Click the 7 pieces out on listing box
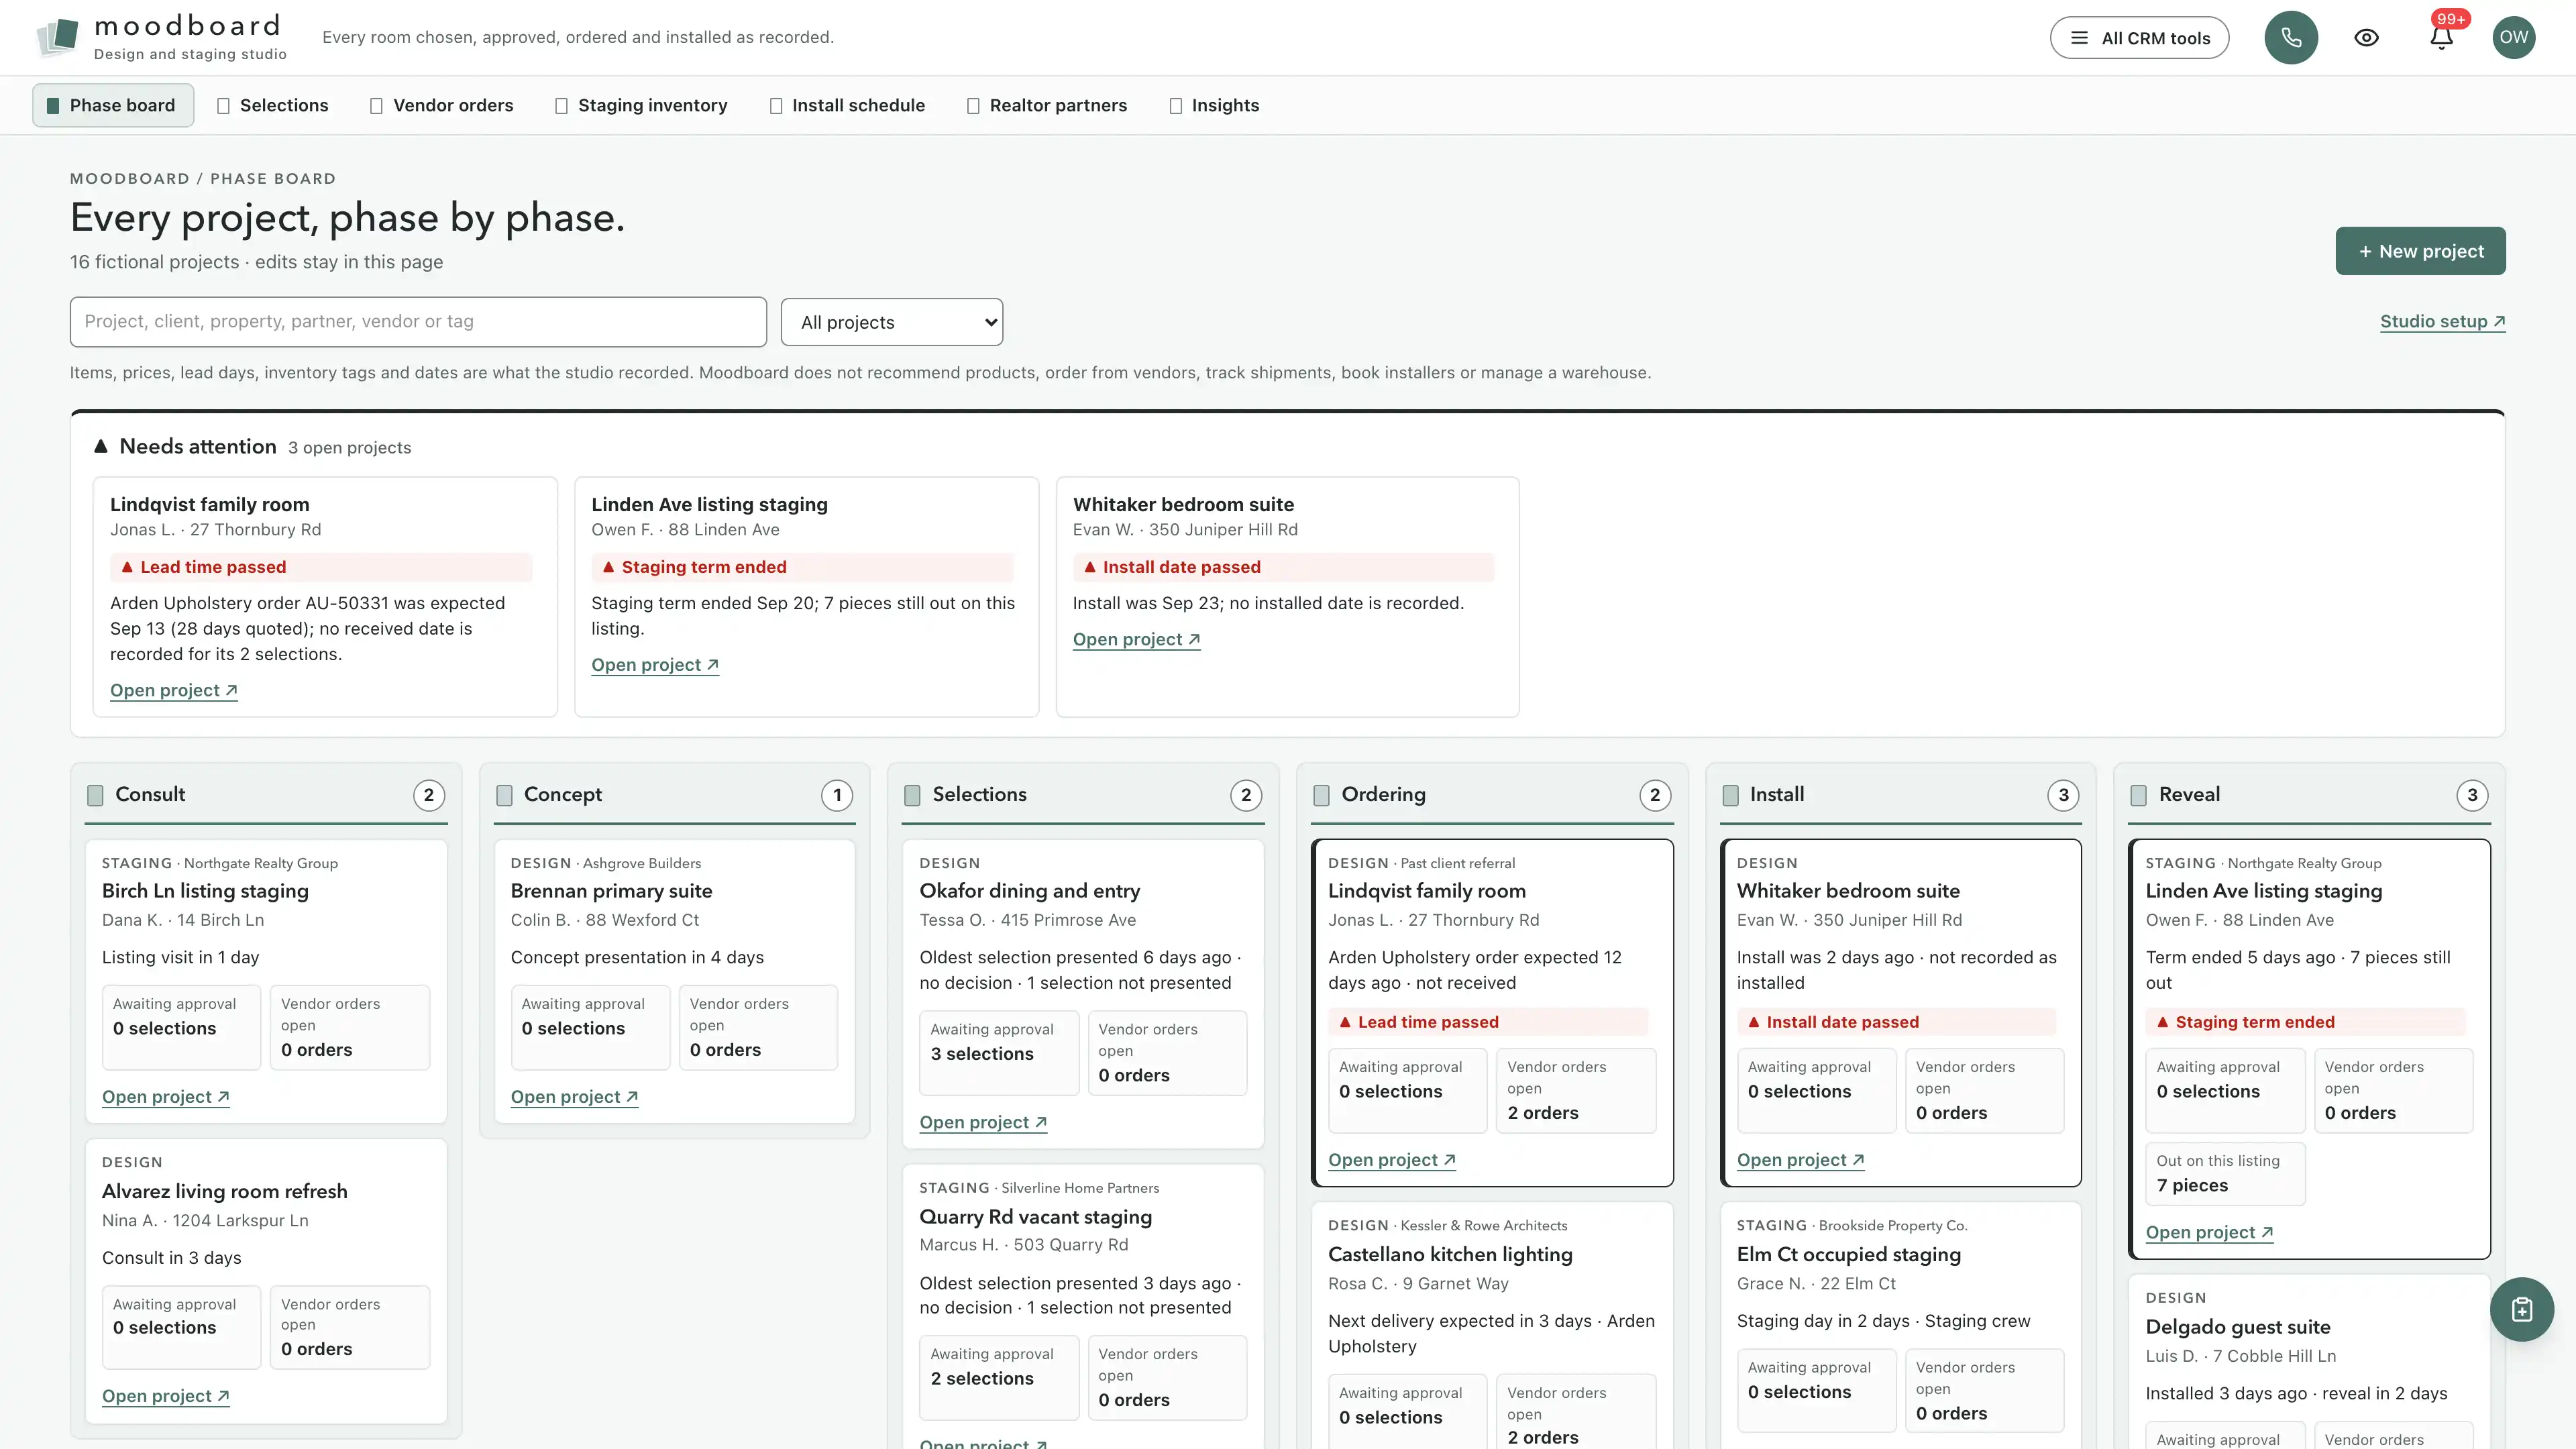This screenshot has height=1449, width=2576. pos(2225,1174)
